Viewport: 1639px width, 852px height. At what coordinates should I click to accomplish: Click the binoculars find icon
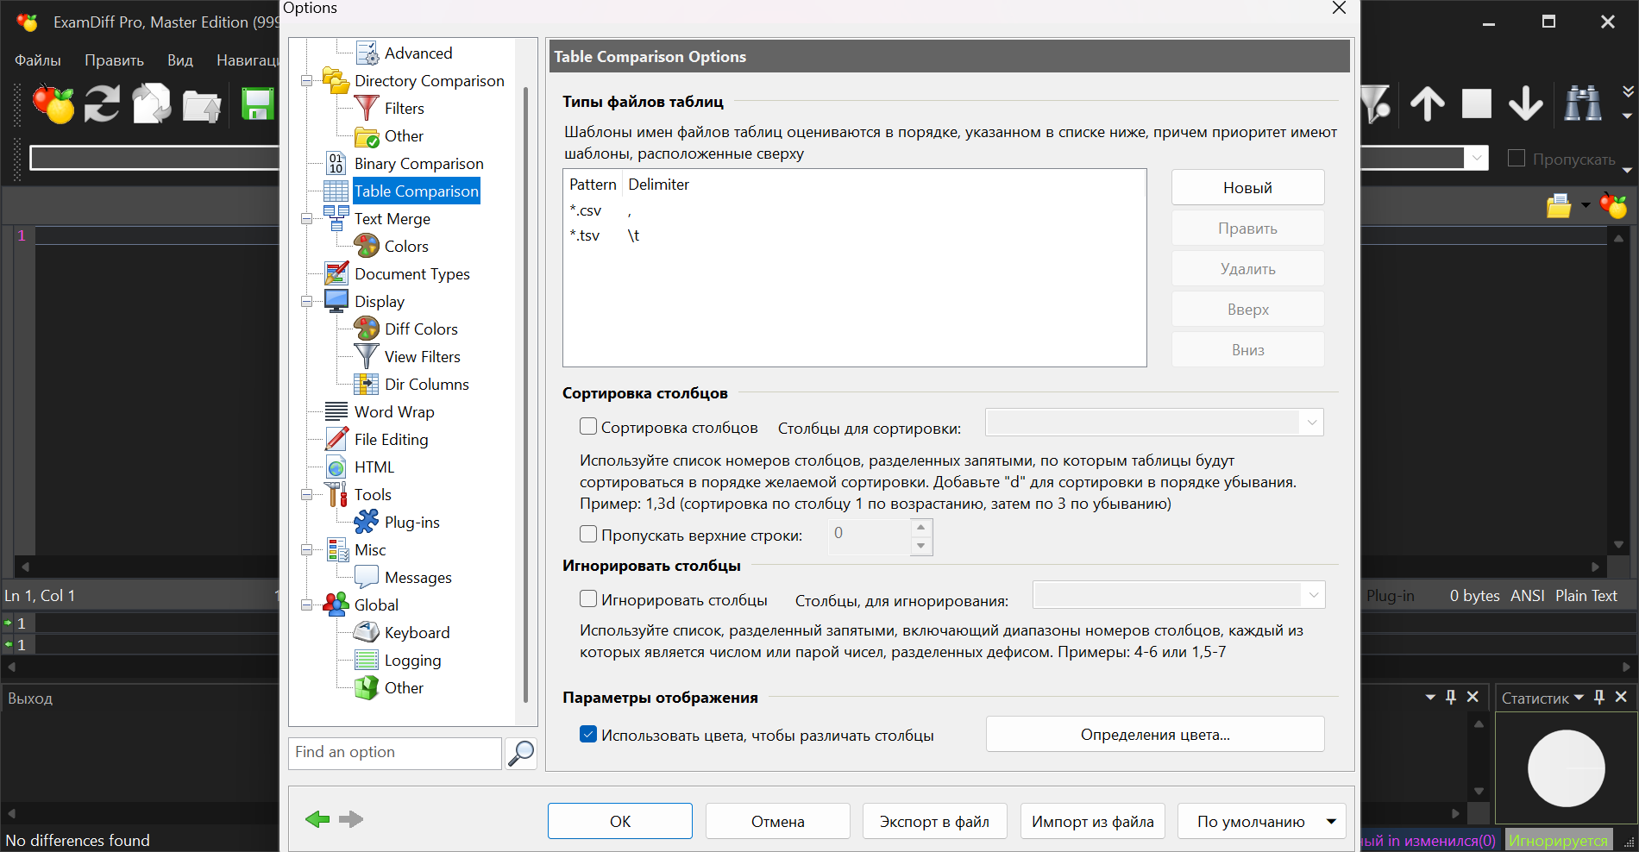1583,103
